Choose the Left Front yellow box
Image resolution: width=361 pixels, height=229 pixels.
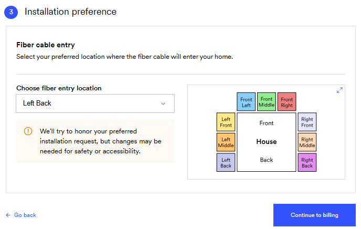(226, 122)
